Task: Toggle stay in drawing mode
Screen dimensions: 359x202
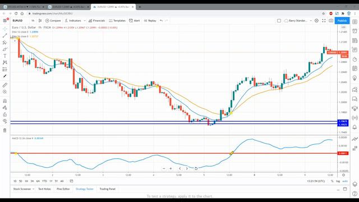Action: click(x=5, y=108)
